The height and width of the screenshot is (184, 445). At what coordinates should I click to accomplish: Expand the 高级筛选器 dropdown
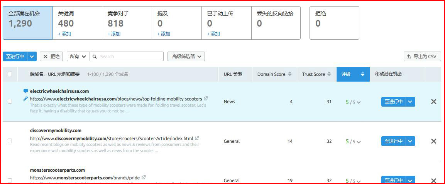186,57
